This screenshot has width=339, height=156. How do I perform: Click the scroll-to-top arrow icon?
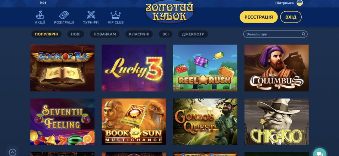tap(12, 152)
